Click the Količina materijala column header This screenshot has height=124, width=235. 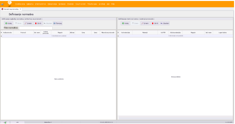(176, 32)
